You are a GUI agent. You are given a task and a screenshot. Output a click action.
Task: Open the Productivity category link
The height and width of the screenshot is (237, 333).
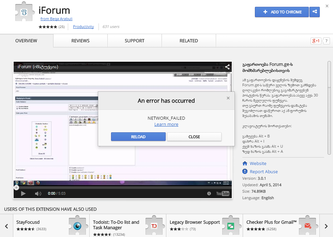tap(83, 27)
